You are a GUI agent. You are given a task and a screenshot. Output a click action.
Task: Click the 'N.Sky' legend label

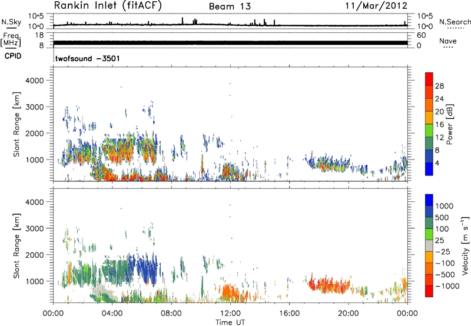click(11, 22)
